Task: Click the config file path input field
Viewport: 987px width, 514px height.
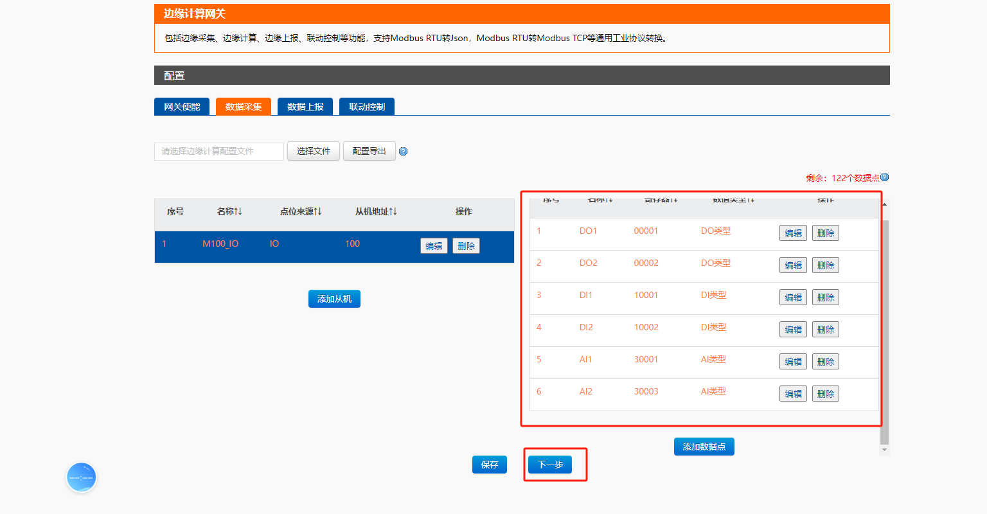Action: (x=219, y=151)
